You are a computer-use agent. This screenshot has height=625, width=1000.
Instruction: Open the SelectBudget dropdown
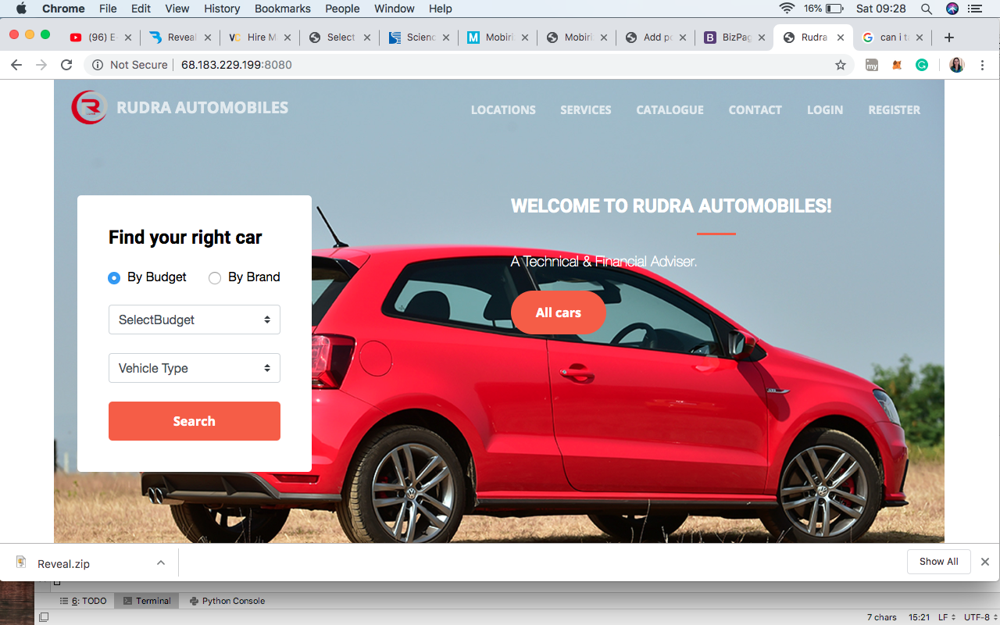click(x=195, y=320)
